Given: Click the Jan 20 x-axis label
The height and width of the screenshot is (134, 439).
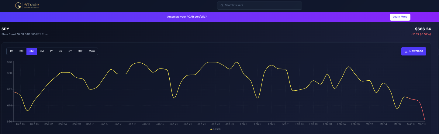Looking at the screenshot, I should (x=174, y=124).
